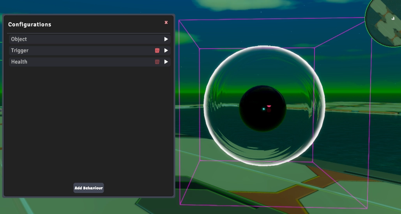
Task: Open the circular minimap
Action: tap(384, 24)
